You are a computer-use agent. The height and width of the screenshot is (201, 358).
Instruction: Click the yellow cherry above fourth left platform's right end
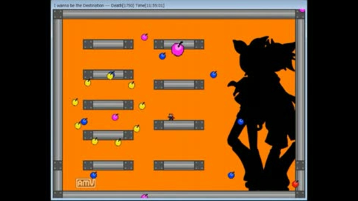pyautogui.click(x=137, y=128)
